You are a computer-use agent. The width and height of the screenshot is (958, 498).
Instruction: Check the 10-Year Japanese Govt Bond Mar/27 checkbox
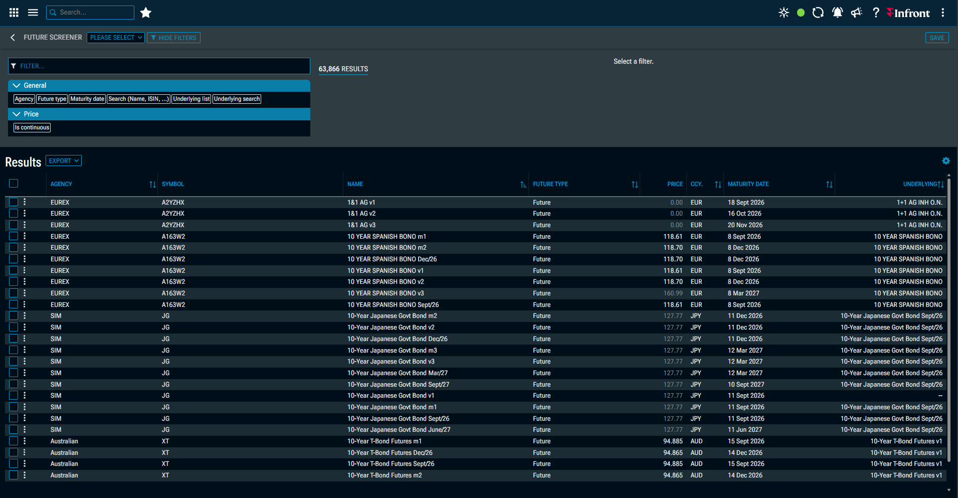[x=14, y=373]
